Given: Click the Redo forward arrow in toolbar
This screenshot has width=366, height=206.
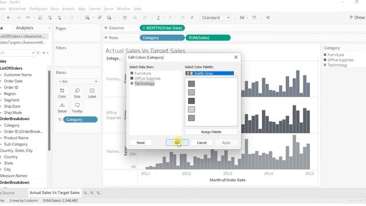Looking at the screenshot, I should click(18, 18).
